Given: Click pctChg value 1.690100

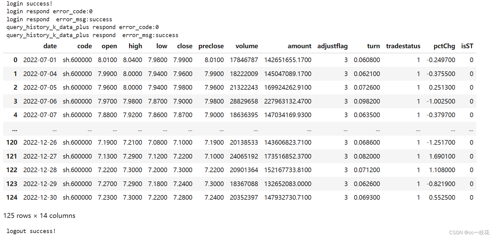Looking at the screenshot, I should click(x=442, y=156).
